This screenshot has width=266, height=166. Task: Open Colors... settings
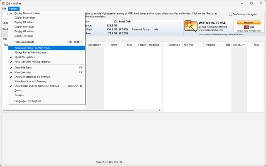coord(47,90)
